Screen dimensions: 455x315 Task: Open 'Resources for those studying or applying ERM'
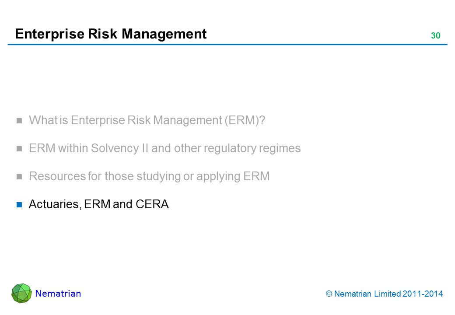149,176
